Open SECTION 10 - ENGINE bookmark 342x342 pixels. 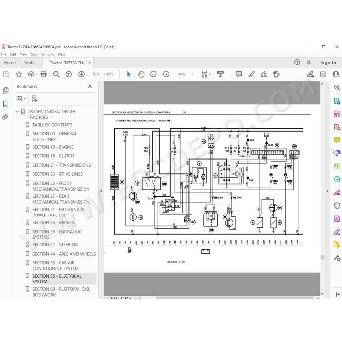[x=53, y=147]
